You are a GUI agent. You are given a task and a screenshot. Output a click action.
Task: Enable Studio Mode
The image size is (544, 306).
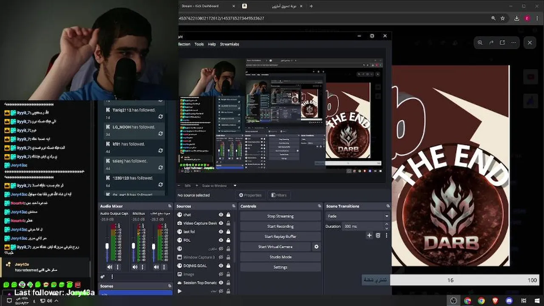(280, 257)
